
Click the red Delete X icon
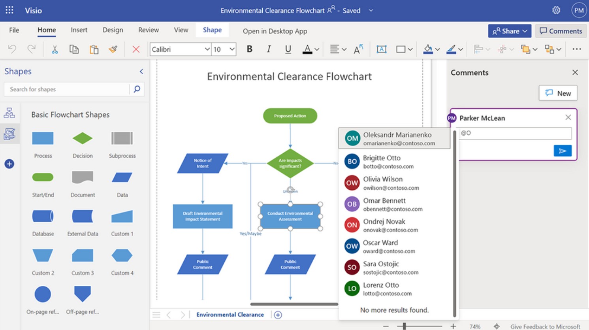point(136,49)
